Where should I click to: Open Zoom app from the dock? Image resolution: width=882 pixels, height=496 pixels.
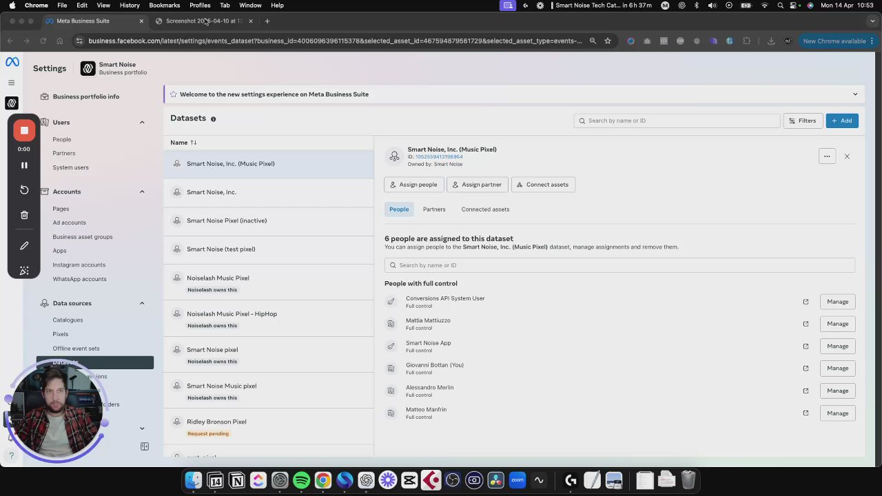pos(517,480)
